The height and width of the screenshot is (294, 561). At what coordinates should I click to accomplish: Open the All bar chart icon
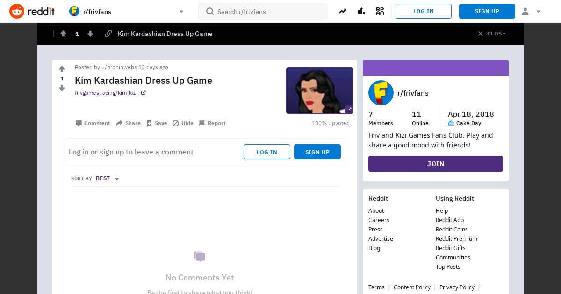pyautogui.click(x=361, y=11)
